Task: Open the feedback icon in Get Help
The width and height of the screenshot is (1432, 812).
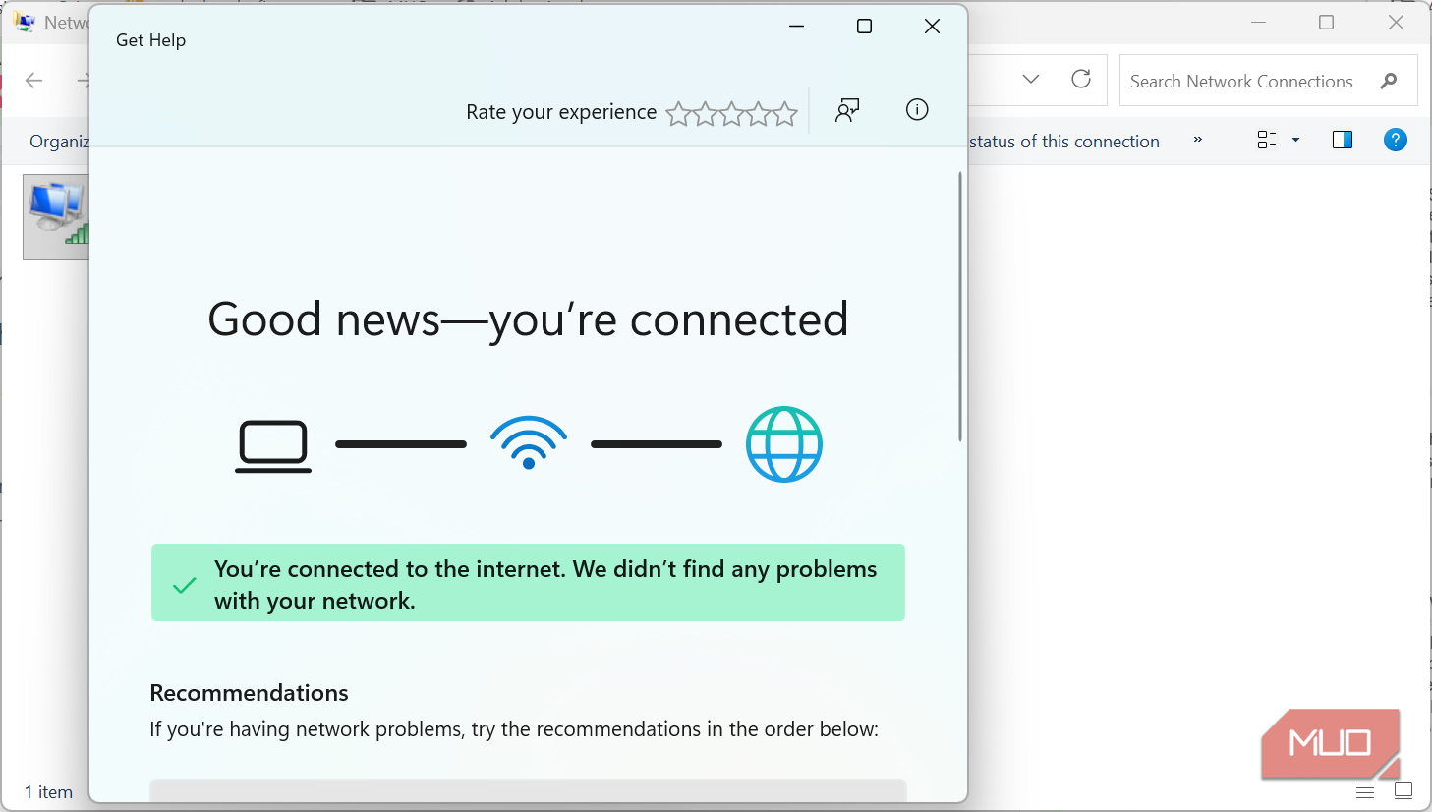Action: [847, 110]
